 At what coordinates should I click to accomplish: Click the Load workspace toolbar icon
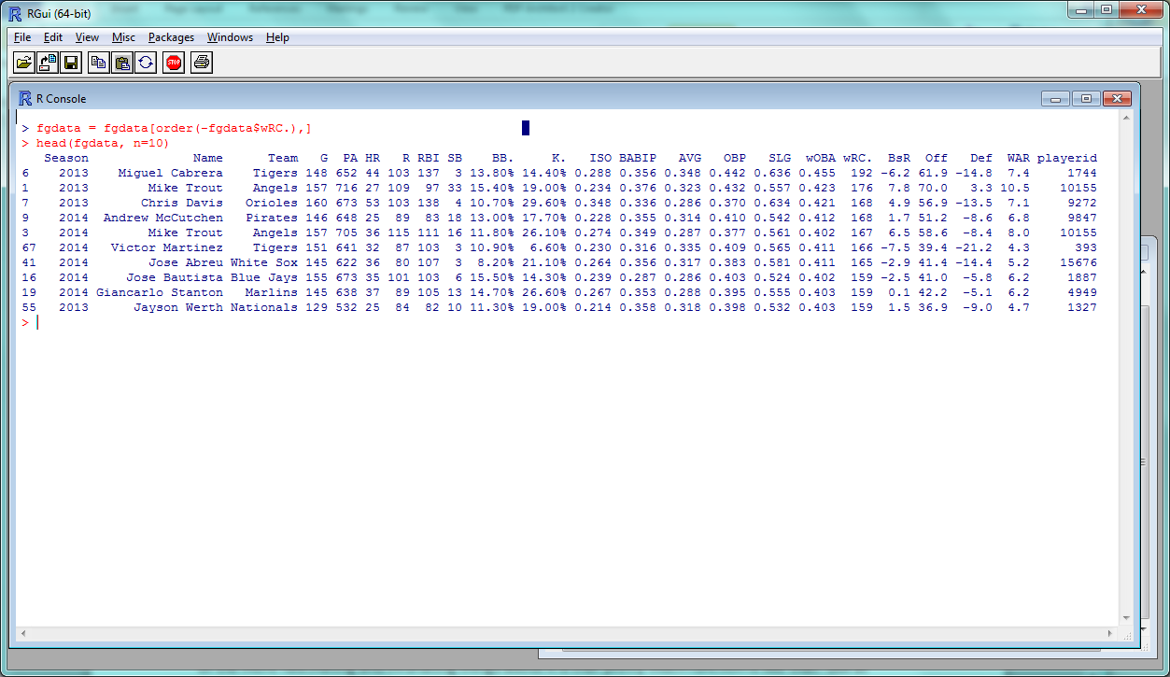(47, 63)
